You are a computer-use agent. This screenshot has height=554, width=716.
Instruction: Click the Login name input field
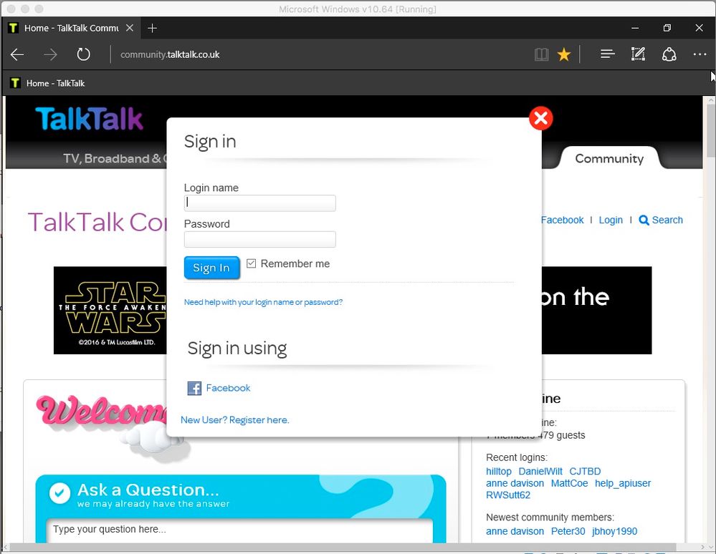click(260, 203)
